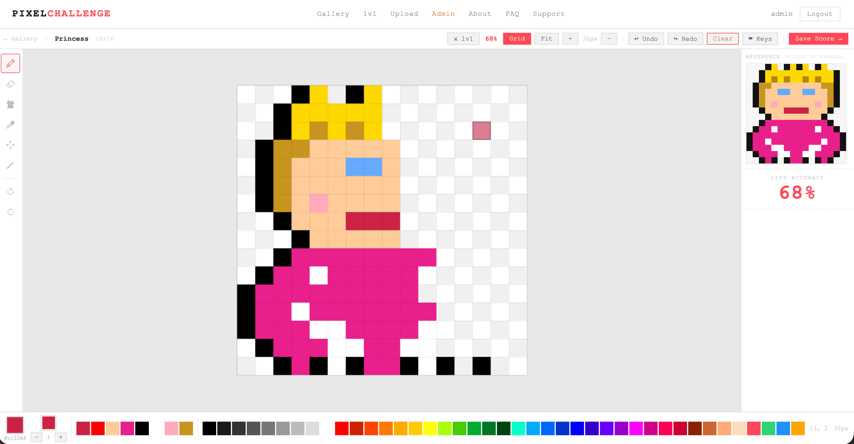This screenshot has width=854, height=444.
Task: Toggle the Grid overlay
Action: pos(517,39)
